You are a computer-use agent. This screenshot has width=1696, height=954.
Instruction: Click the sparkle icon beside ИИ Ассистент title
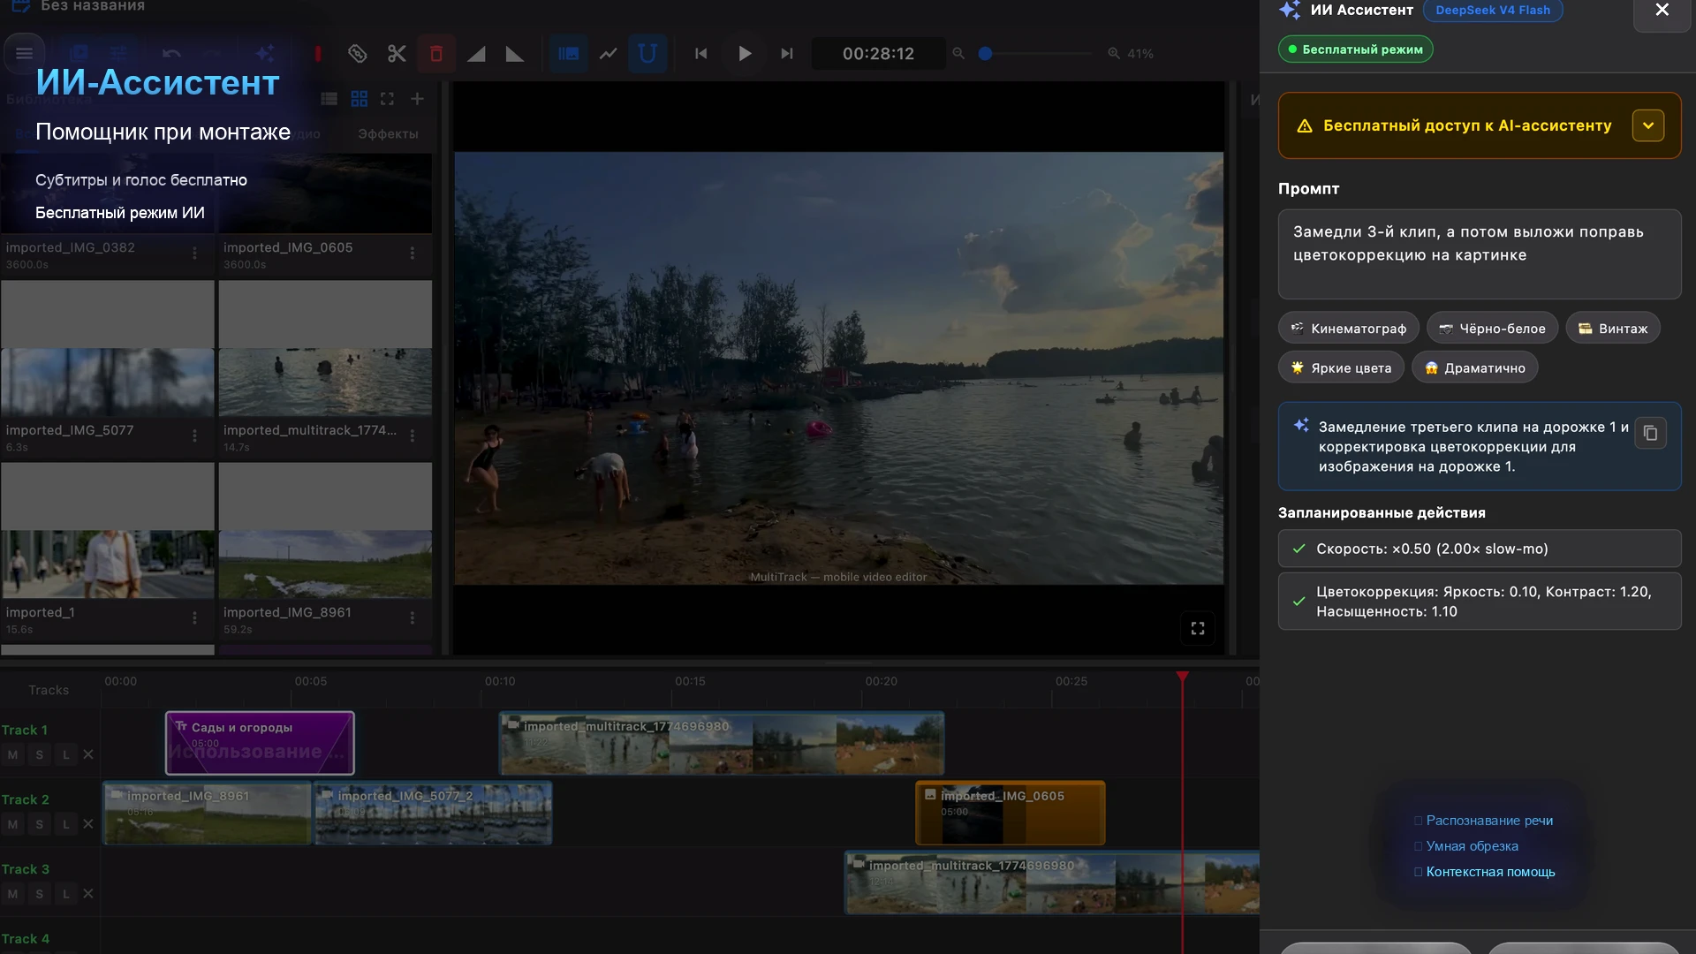(1290, 11)
